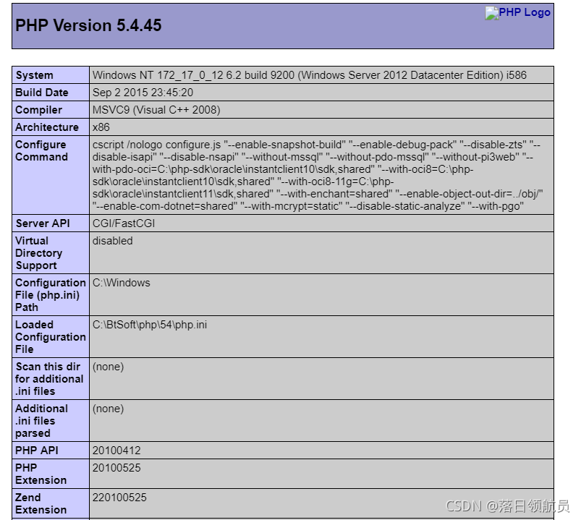Click Configuration File (php.ini) Path label
The image size is (581, 520).
(51, 295)
